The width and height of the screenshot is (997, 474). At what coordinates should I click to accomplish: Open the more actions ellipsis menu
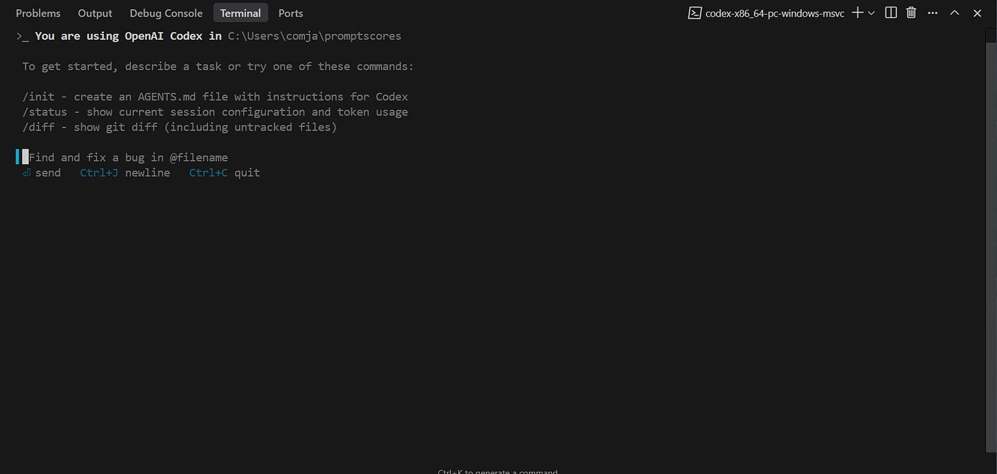click(932, 12)
